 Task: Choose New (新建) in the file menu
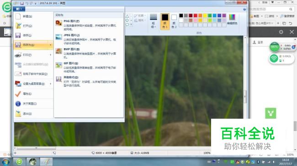tap(33, 16)
